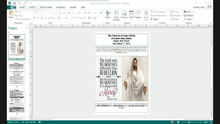The image size is (220, 124).
Task: Toggle Underline formatting
Action: [x=42, y=18]
